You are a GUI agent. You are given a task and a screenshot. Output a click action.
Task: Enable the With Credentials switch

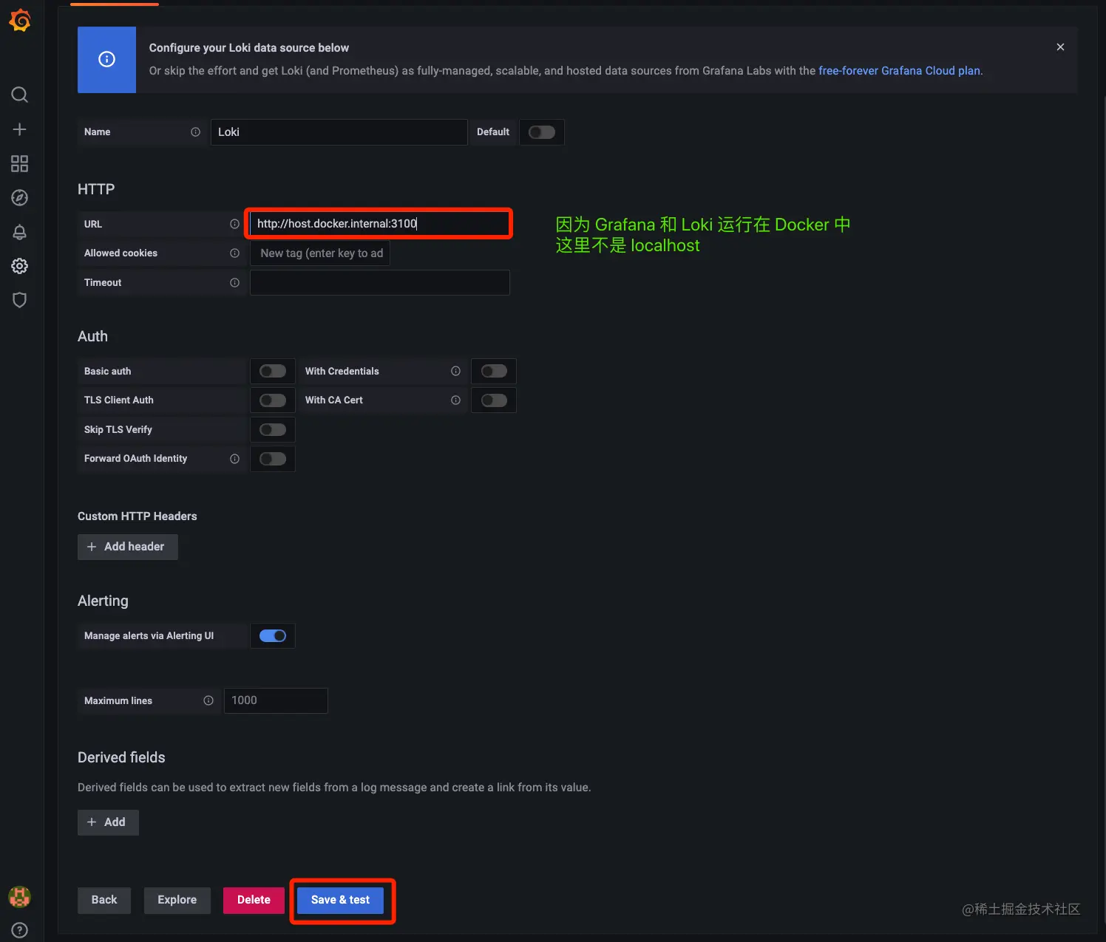494,371
